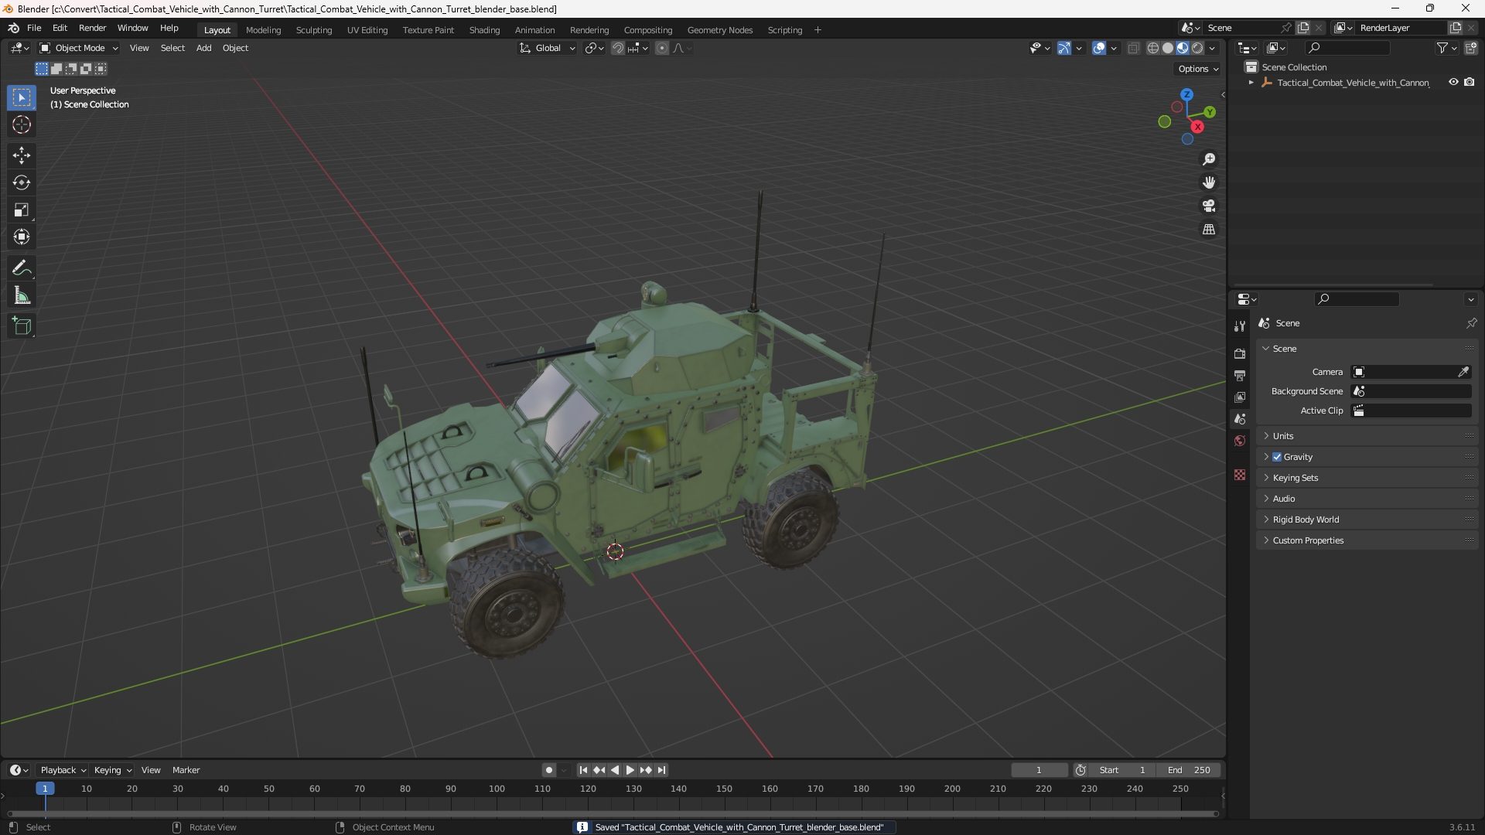This screenshot has height=835, width=1485.
Task: Open the viewport Add menu
Action: (203, 48)
